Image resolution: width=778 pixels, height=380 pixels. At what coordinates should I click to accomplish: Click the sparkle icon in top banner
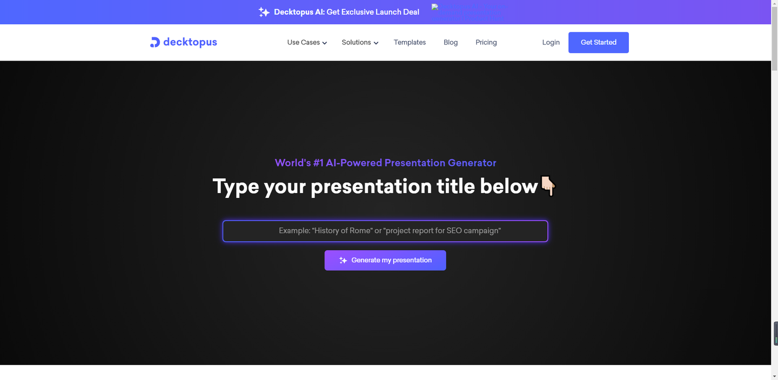264,12
